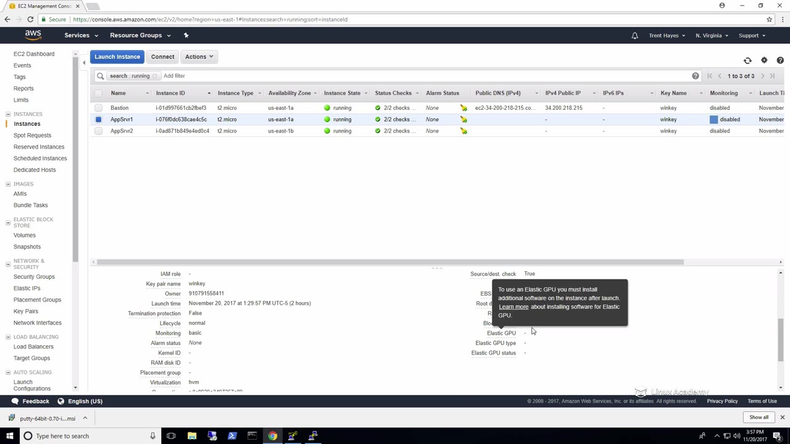Close the downloads bar
This screenshot has width=790, height=444.
click(x=782, y=417)
